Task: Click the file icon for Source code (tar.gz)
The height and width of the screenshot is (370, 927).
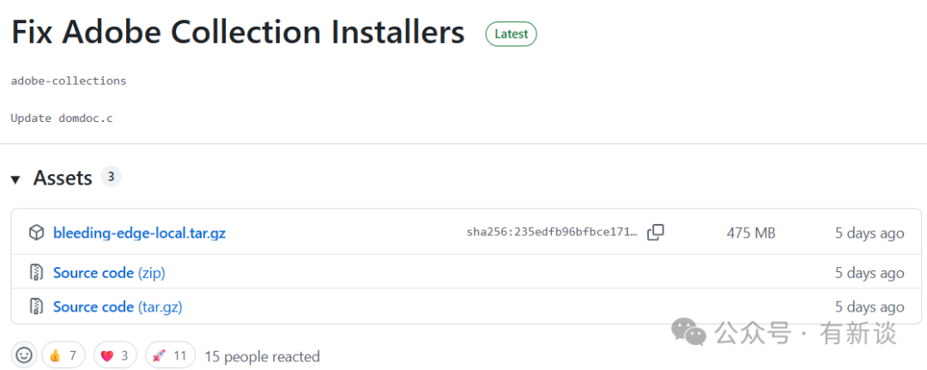Action: [36, 306]
